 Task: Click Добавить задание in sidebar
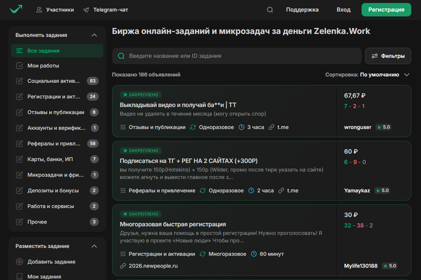(x=57, y=262)
